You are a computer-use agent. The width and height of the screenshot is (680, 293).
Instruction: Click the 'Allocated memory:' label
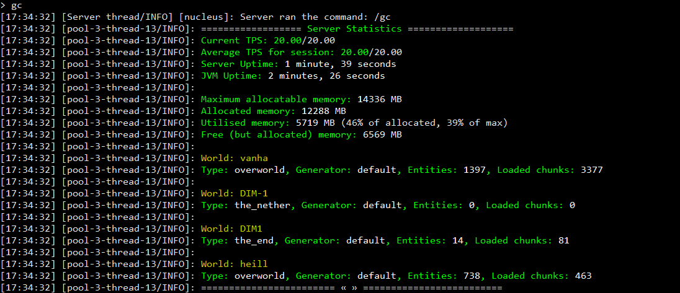coord(249,111)
